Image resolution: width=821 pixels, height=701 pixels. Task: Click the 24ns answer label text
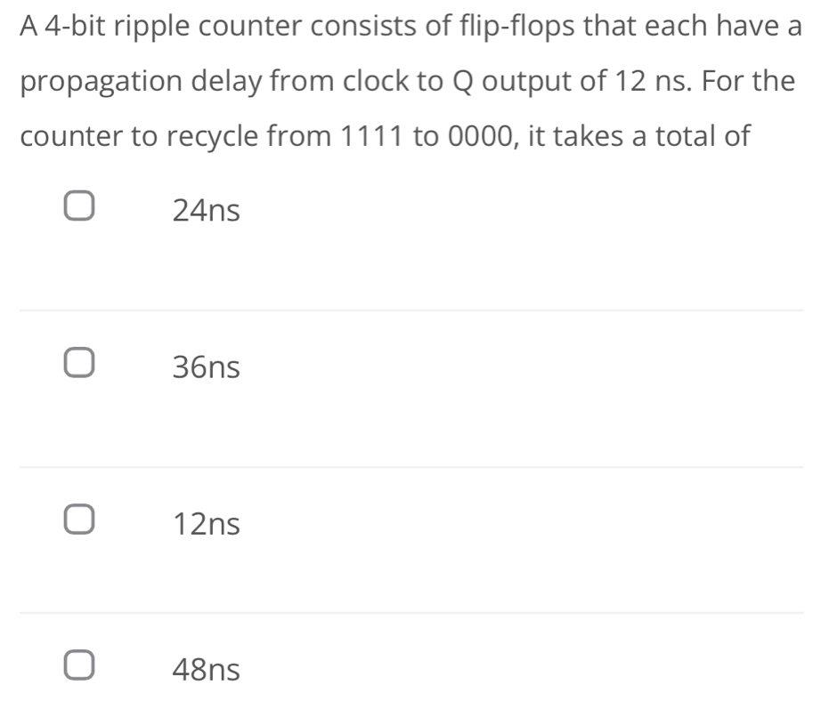[206, 211]
